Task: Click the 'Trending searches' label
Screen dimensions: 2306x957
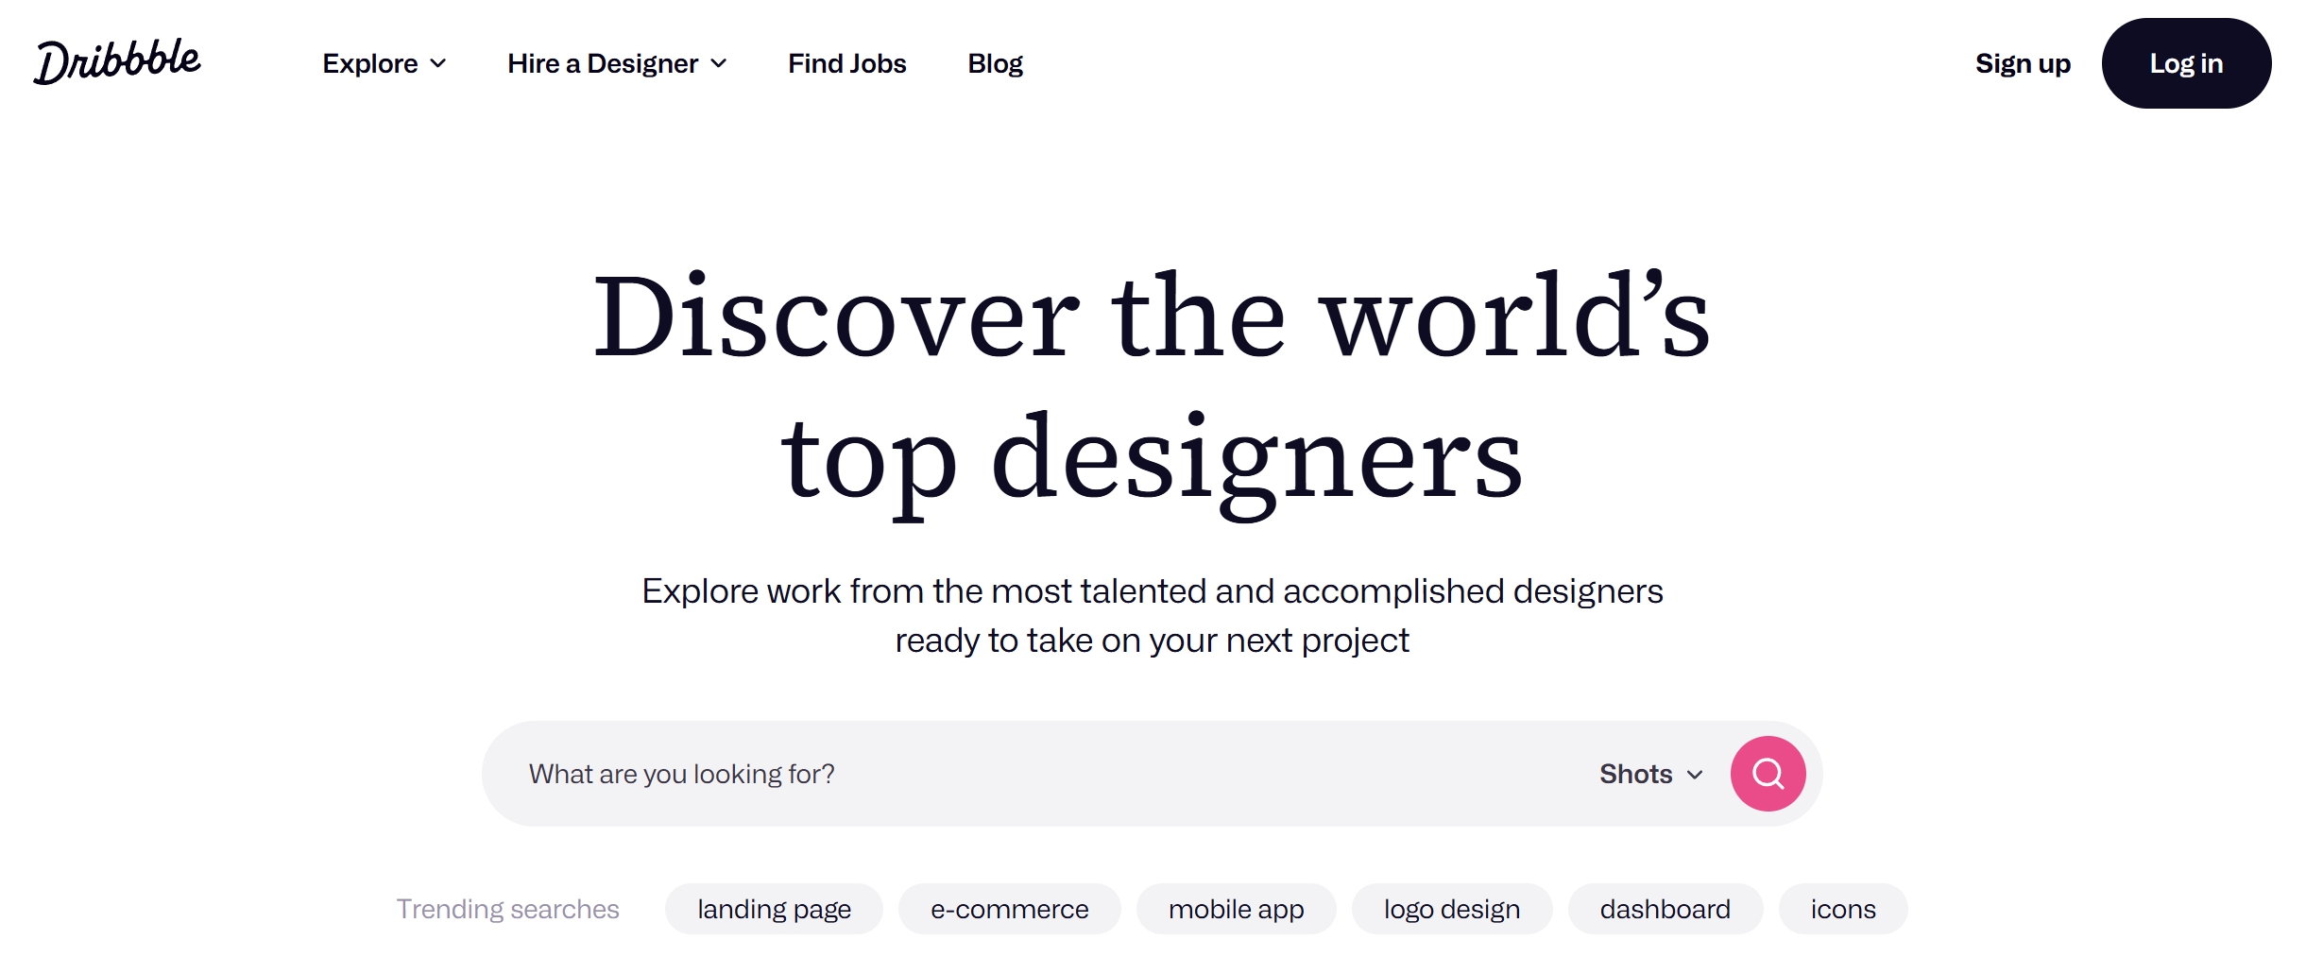Action: tap(507, 909)
